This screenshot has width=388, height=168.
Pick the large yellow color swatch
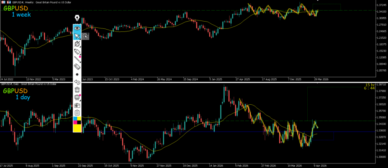click(77, 128)
